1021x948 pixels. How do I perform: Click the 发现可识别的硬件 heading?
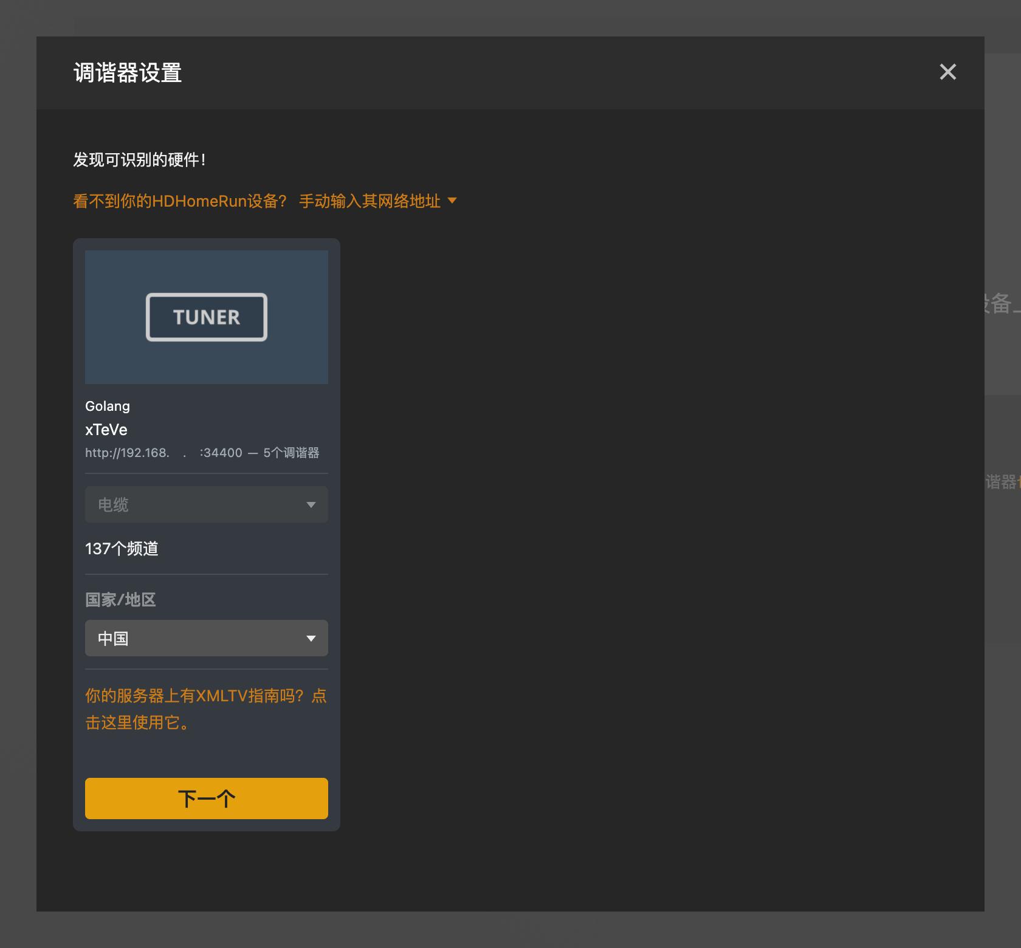click(139, 160)
